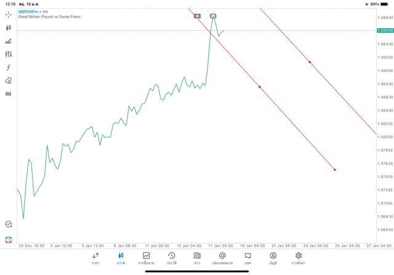Open the History (ประวัติ) tab

(x=171, y=258)
